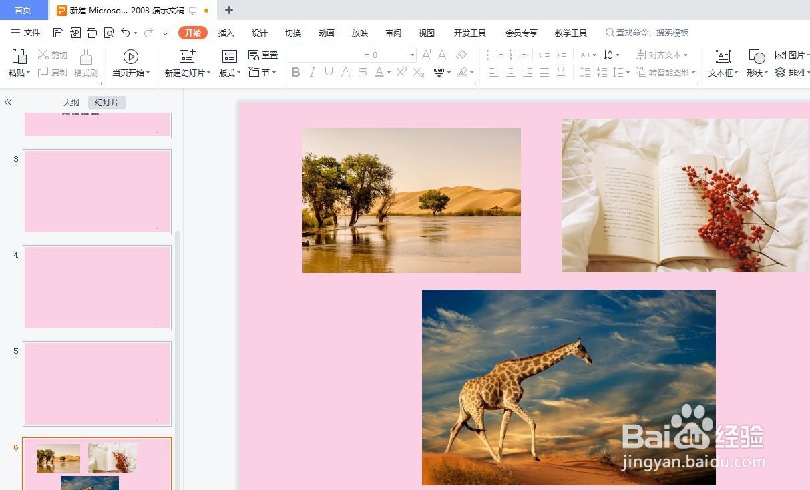Decrease font size with A- icon

point(443,55)
